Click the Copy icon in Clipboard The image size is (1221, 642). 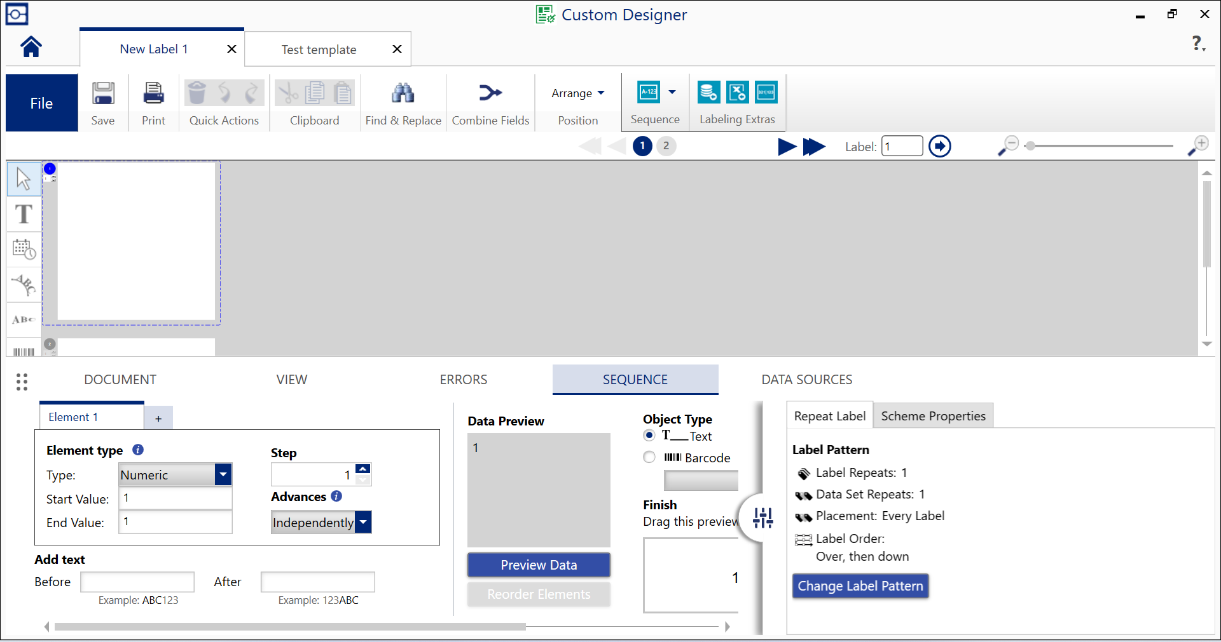click(x=315, y=93)
